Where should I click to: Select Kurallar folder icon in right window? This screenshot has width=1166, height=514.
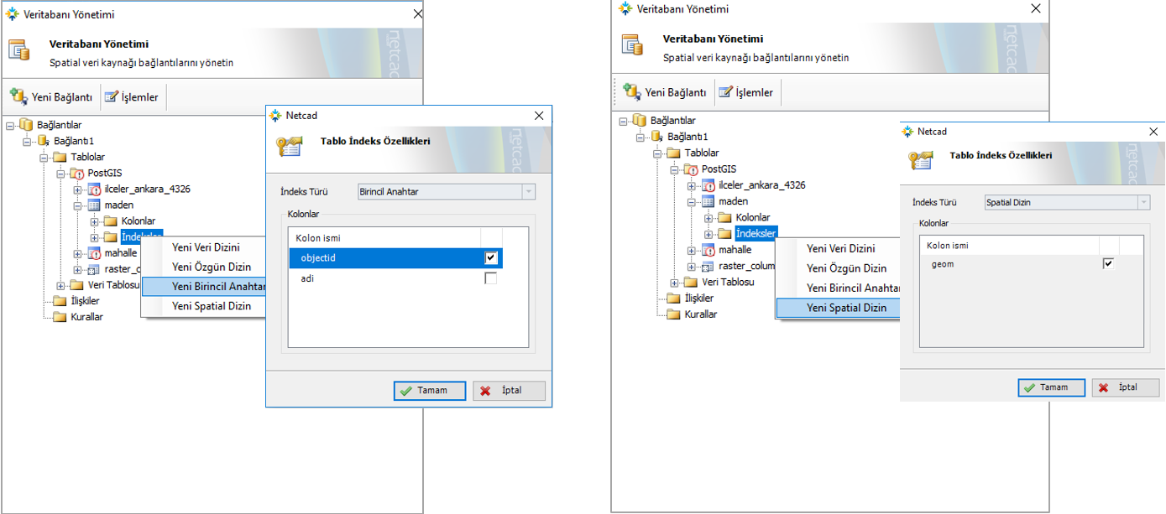(x=673, y=314)
